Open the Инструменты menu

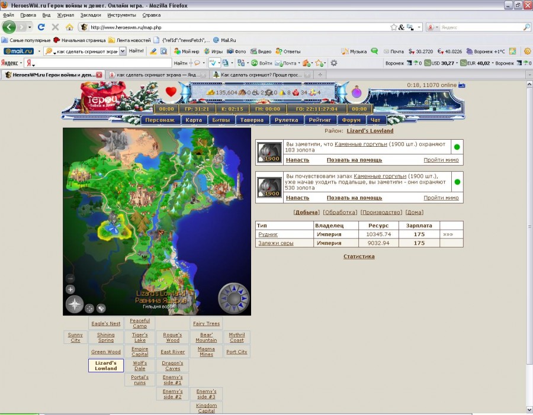pyautogui.click(x=121, y=15)
